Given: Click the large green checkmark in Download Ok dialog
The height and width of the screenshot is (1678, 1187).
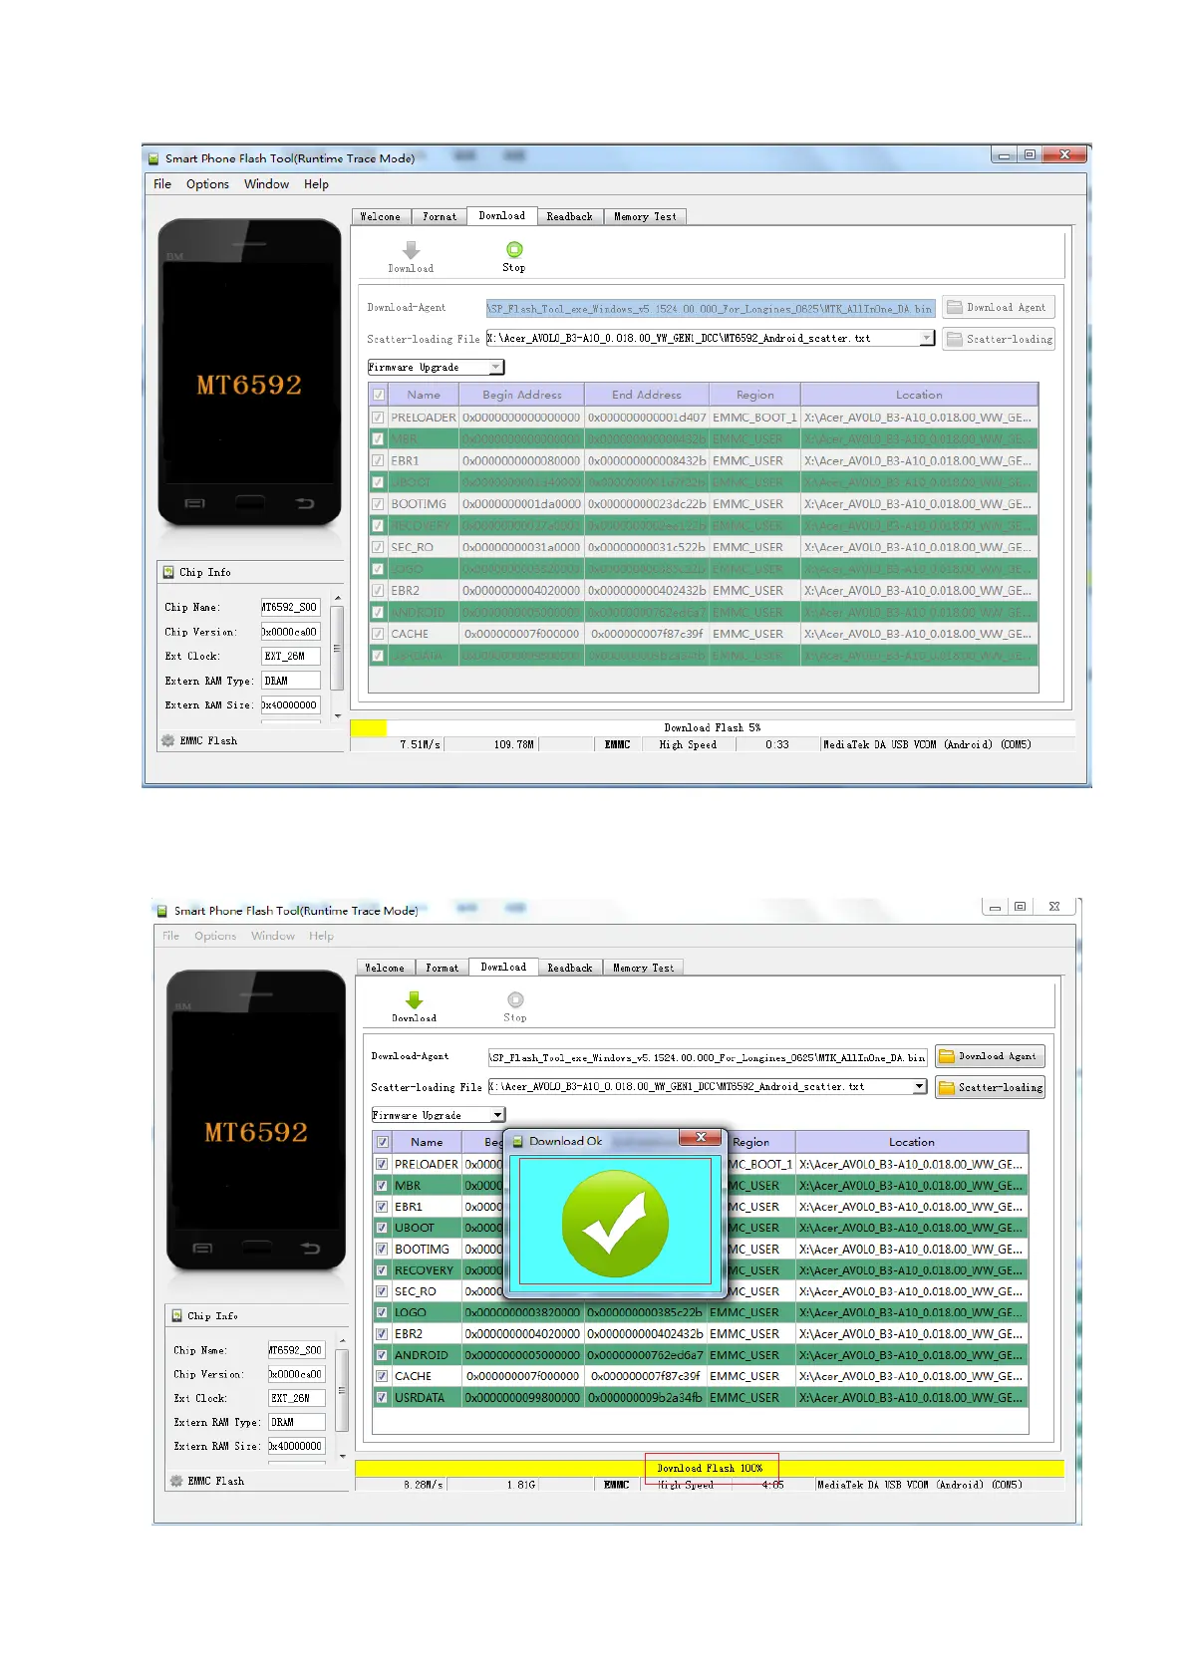Looking at the screenshot, I should tap(615, 1223).
